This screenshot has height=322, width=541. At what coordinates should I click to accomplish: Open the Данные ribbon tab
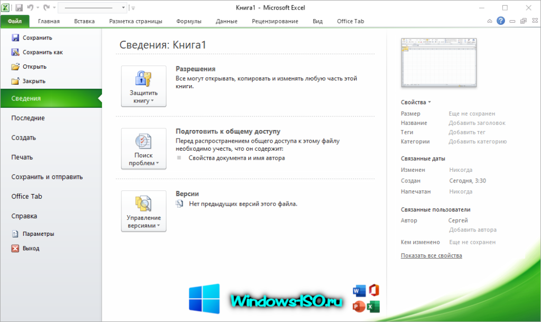(x=226, y=21)
